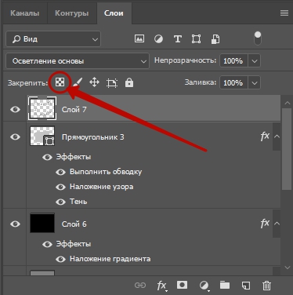Click the black Слой 6 thumbnail
Viewport: 293px width, 295px height.
[42, 223]
